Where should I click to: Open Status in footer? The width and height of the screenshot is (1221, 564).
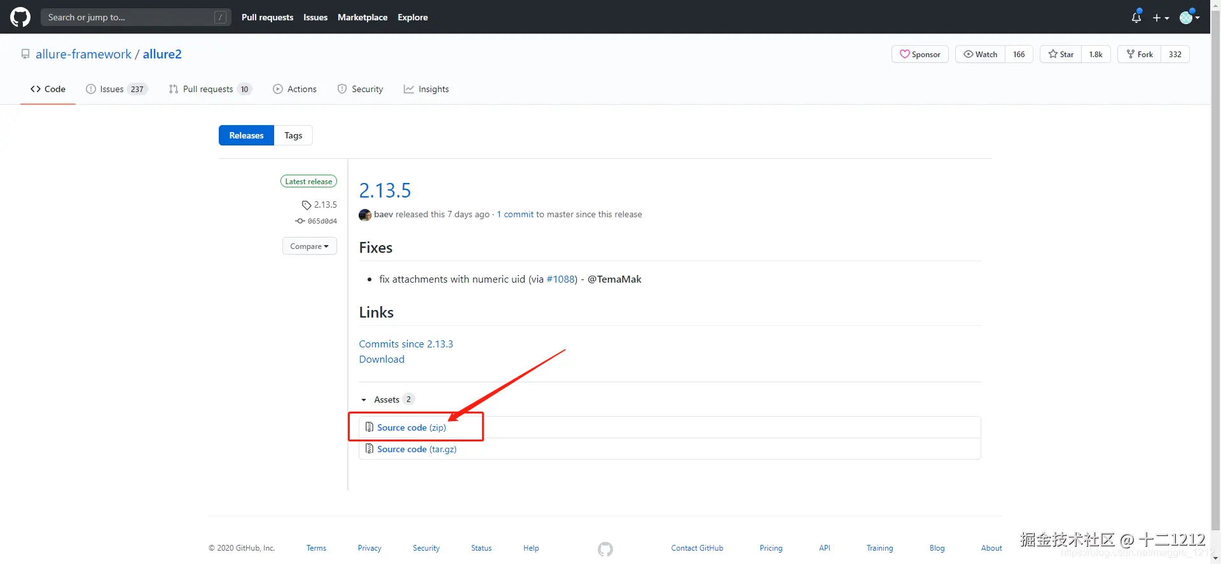pos(481,548)
